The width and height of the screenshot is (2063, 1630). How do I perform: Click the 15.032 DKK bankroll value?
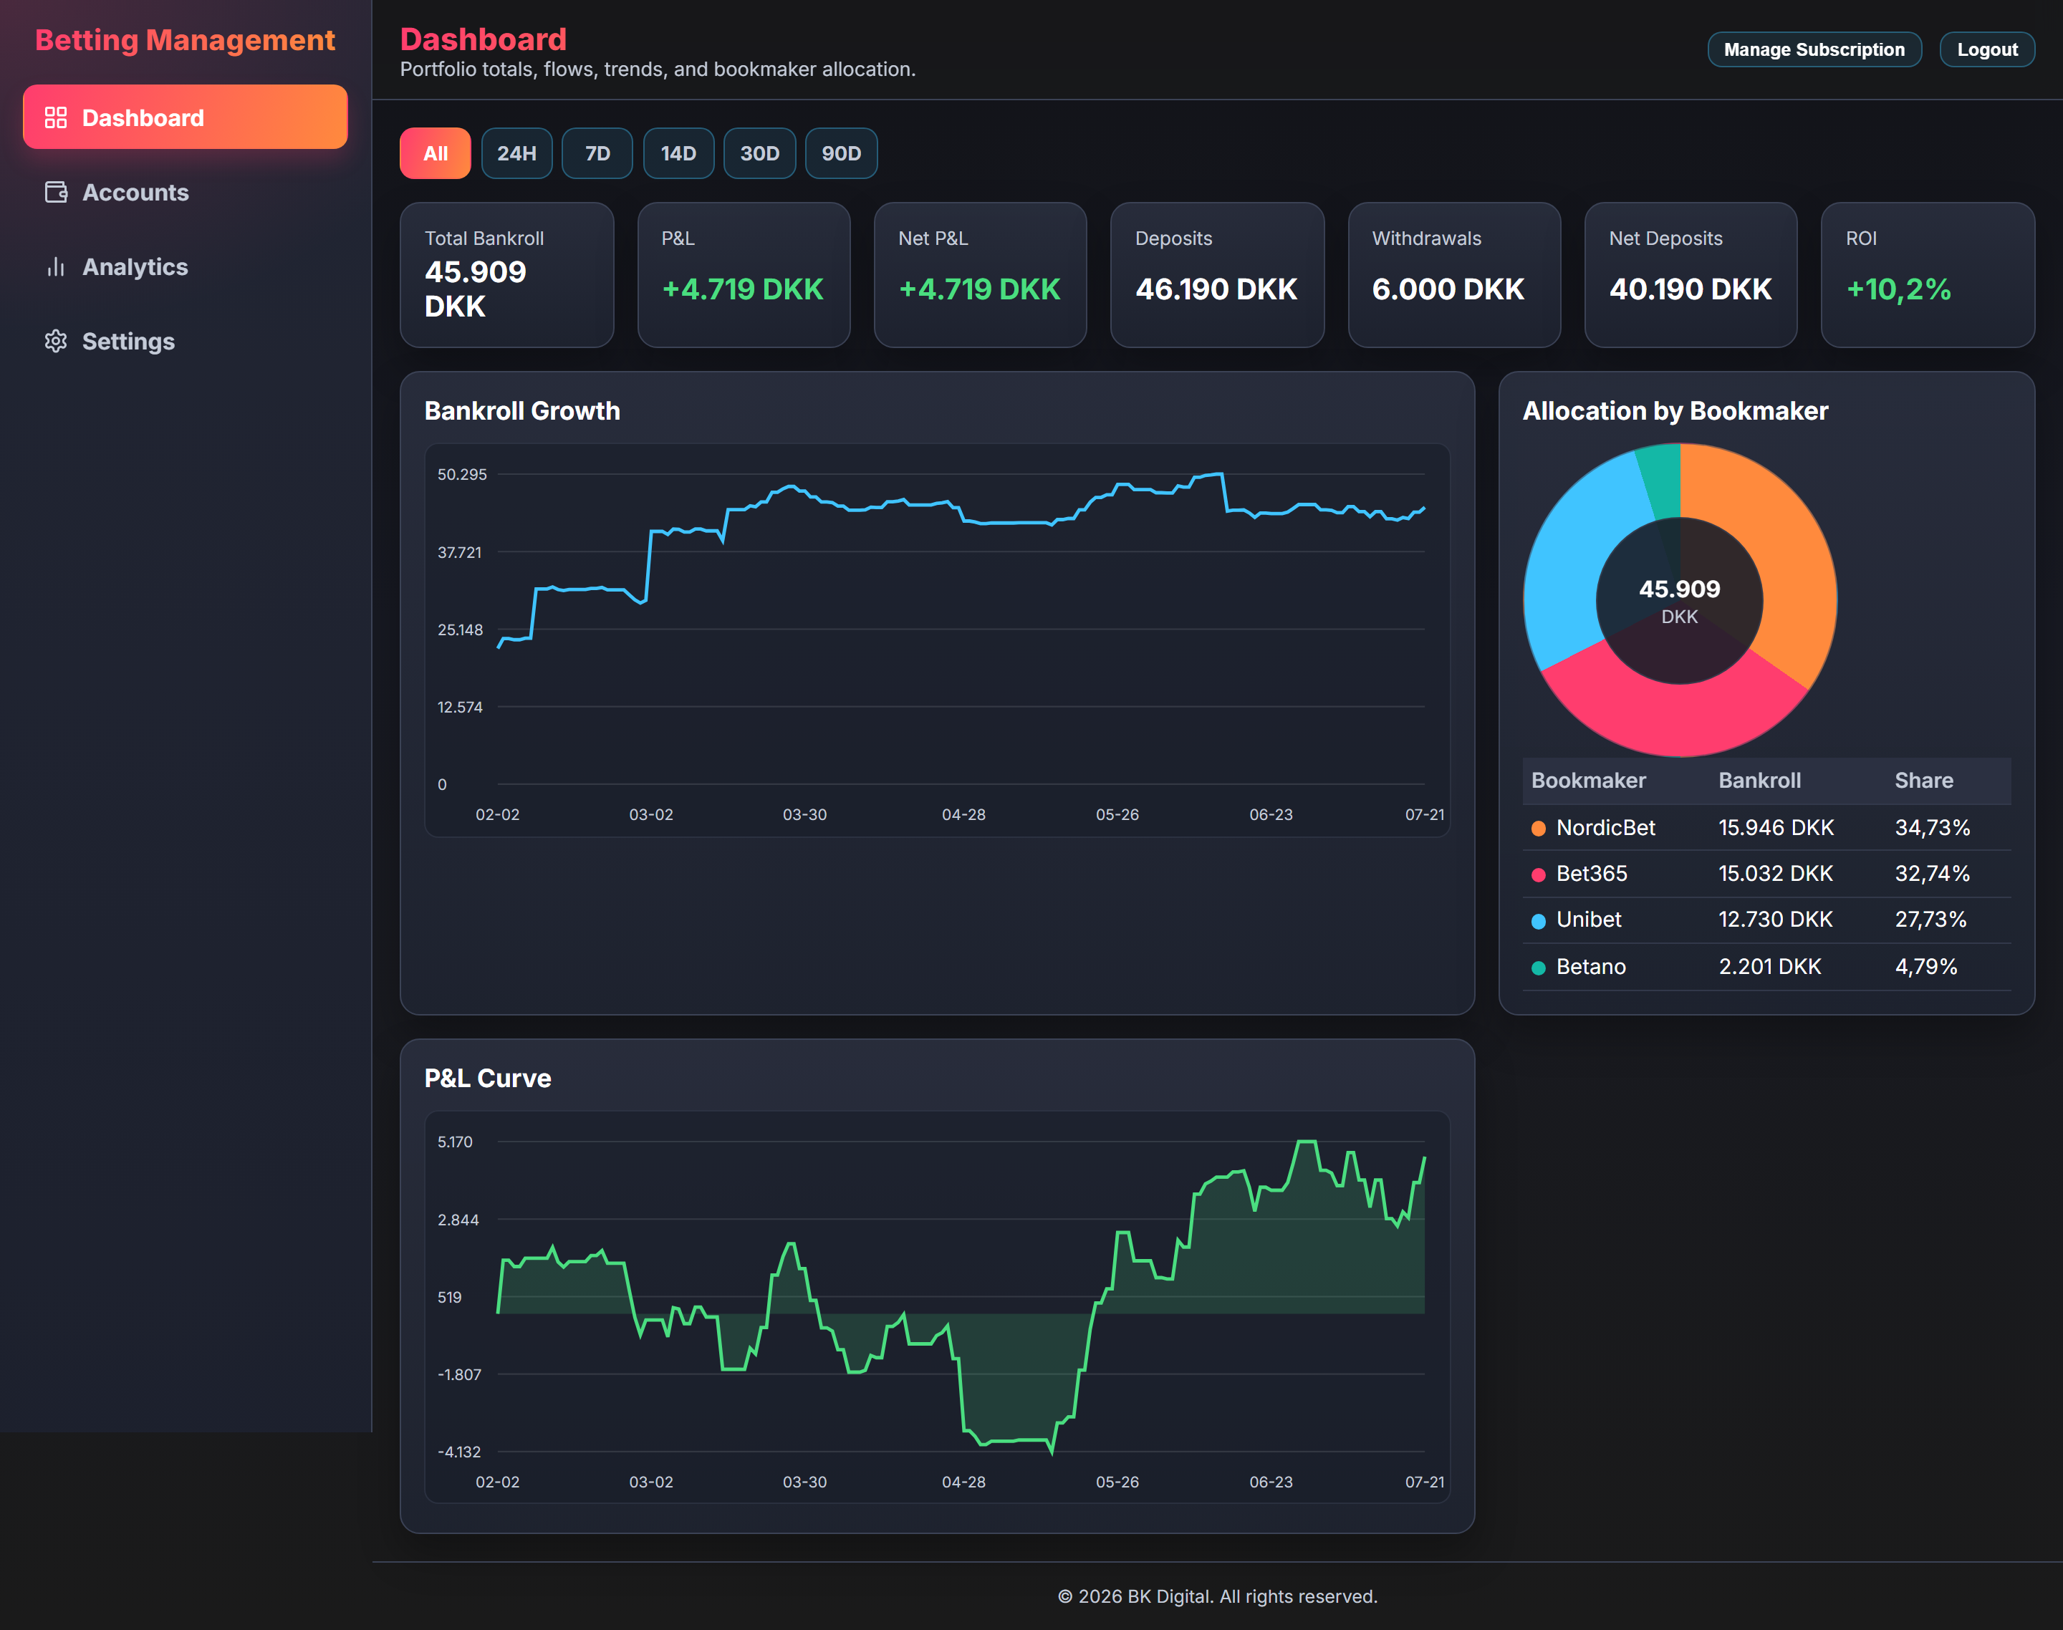pyautogui.click(x=1776, y=873)
